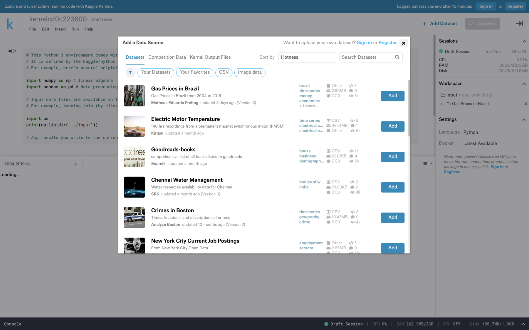This screenshot has width=529, height=330.
Task: Click the filter funnel icon
Action: 130,72
